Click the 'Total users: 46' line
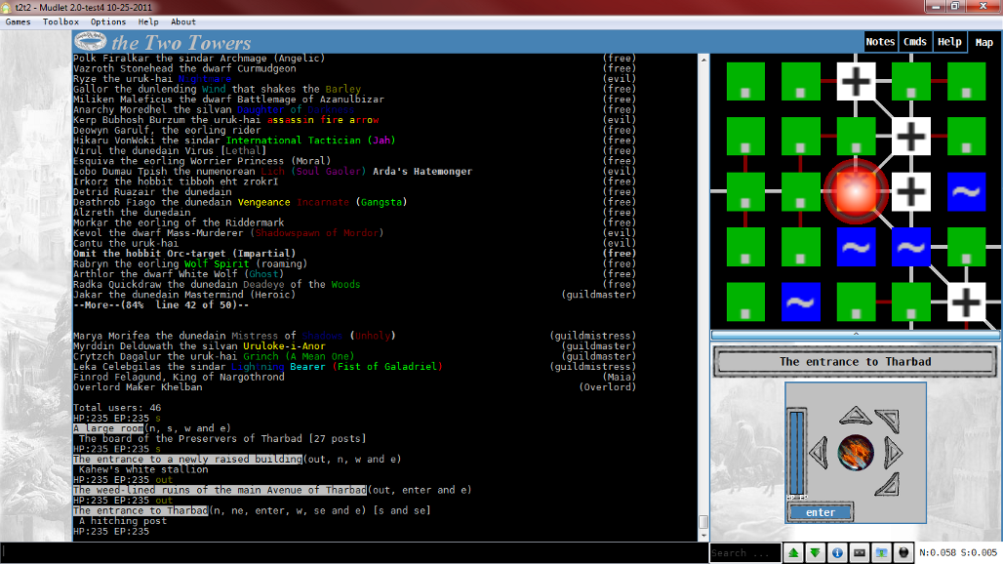Viewport: 1003px width, 564px height. (117, 407)
